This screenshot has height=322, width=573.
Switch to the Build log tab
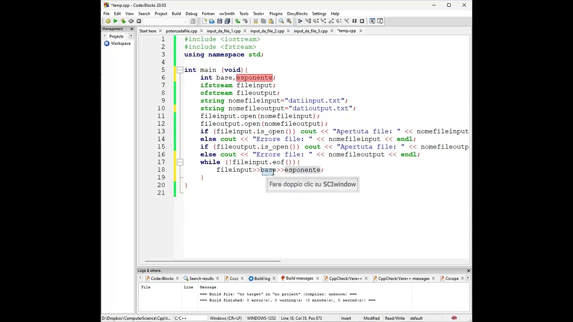pyautogui.click(x=262, y=279)
